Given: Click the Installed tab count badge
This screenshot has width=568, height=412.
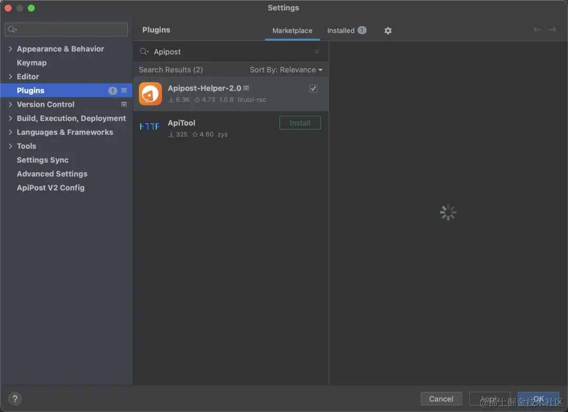Looking at the screenshot, I should 361,30.
